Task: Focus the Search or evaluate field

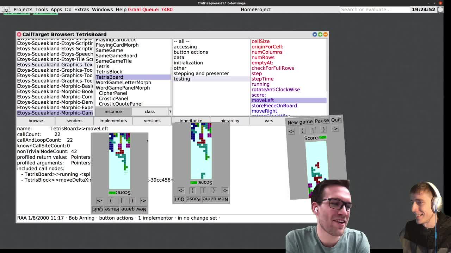Action: (x=374, y=9)
